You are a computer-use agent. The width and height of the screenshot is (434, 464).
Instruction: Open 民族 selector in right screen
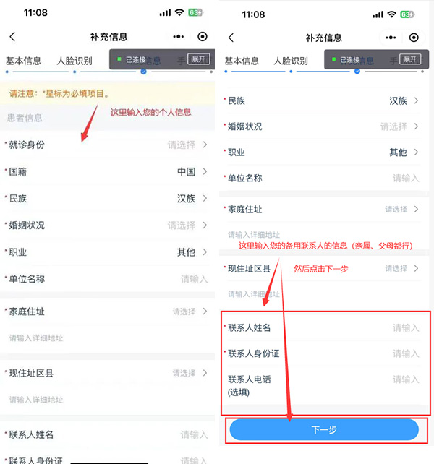coord(324,100)
